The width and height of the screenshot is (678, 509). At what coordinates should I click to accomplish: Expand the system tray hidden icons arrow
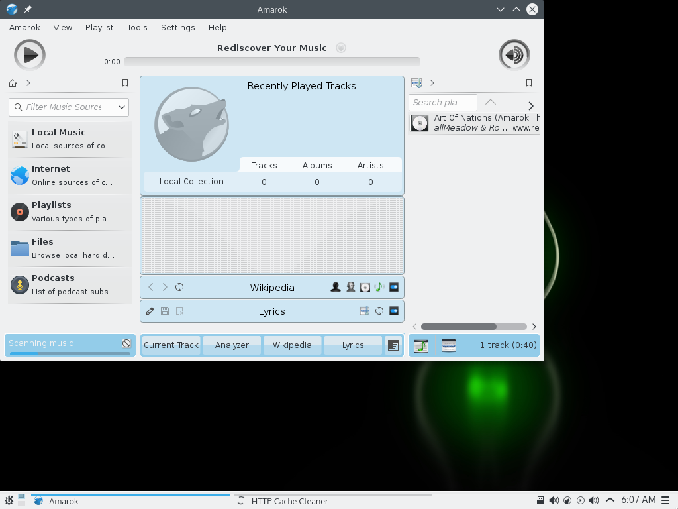610,500
